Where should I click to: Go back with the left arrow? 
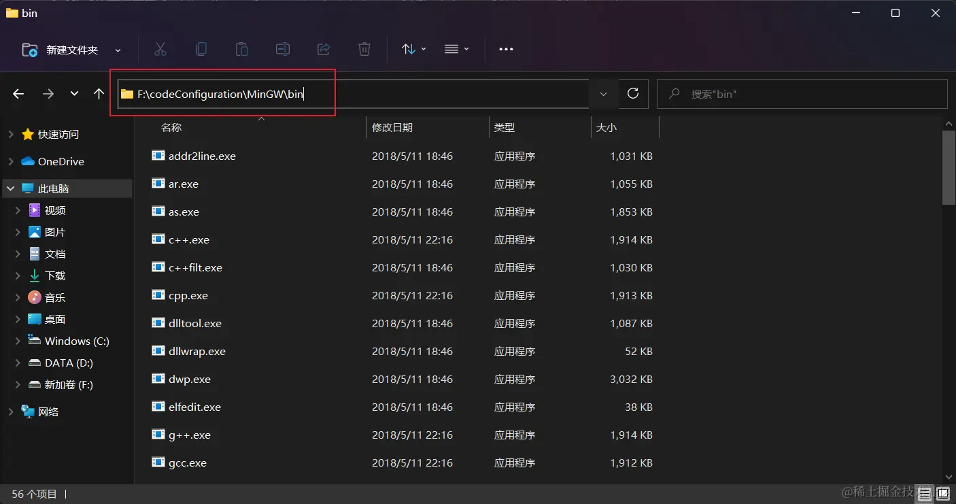18,94
